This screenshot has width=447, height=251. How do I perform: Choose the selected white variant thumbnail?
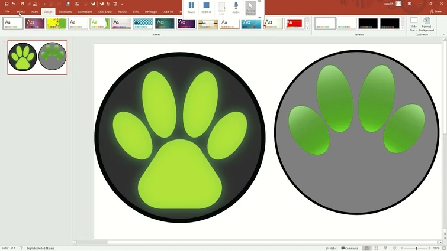[324, 24]
